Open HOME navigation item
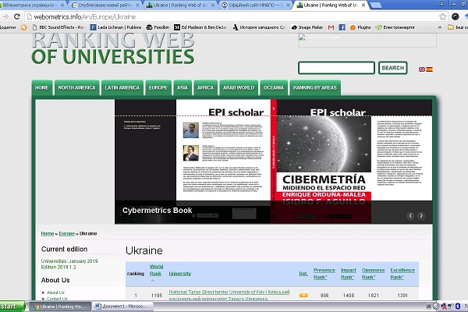 coord(42,88)
